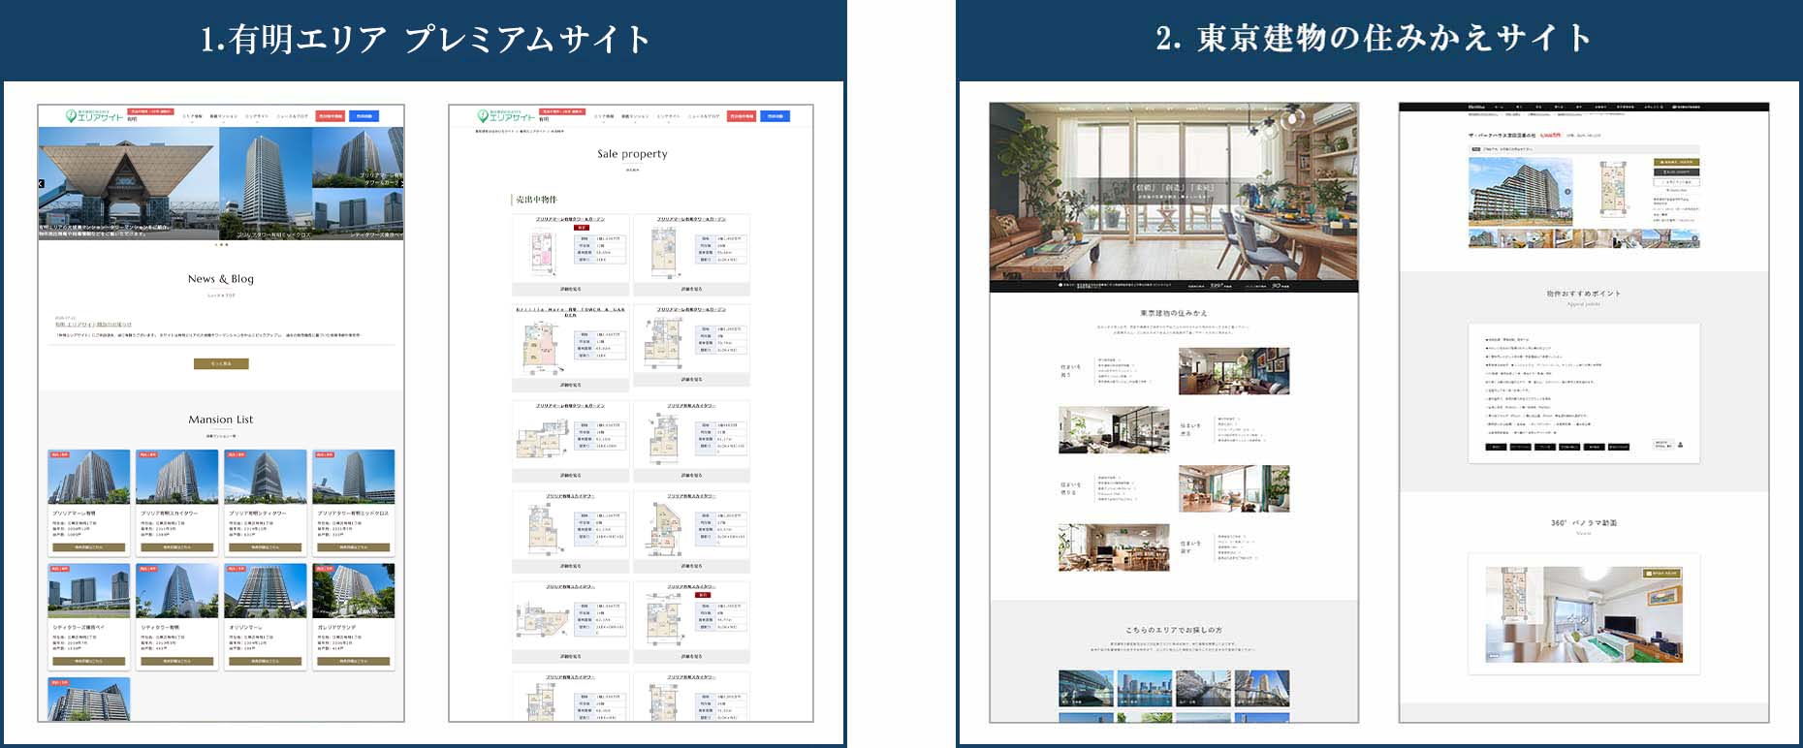
Task: Open the ブリリア有明スカイタワー mansion photo
Action: coord(176,477)
